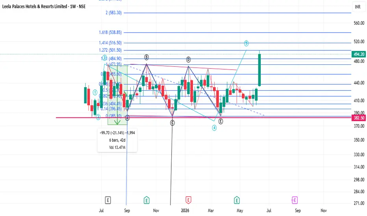
Task: Click the current price tag 494.20
Action: pos(359,55)
